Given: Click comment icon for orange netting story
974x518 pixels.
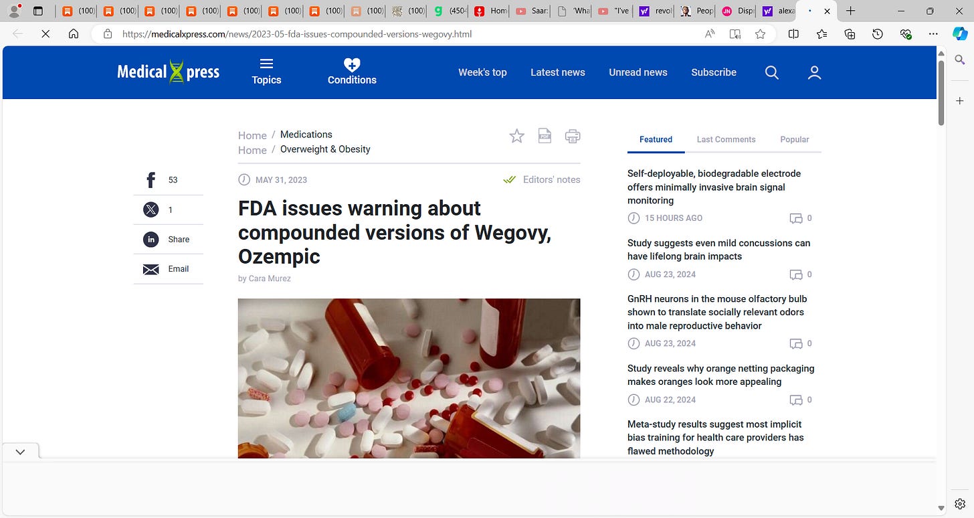Looking at the screenshot, I should [x=795, y=400].
